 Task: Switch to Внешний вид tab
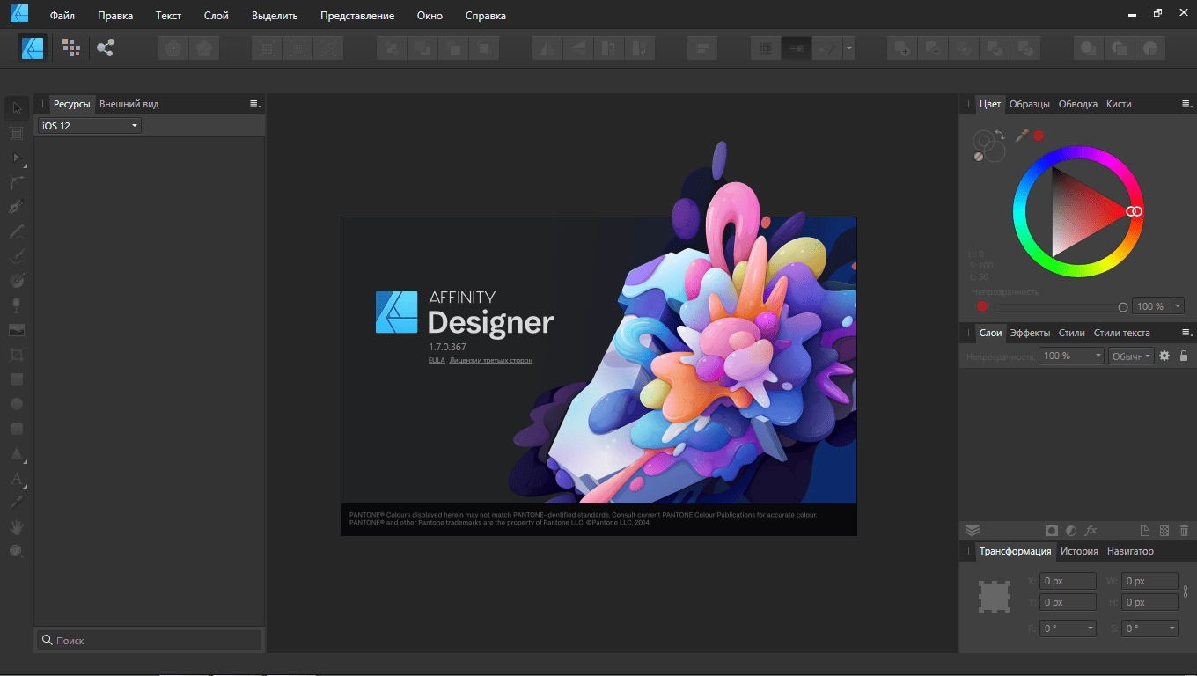pos(129,104)
